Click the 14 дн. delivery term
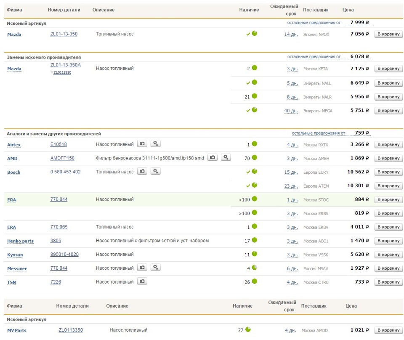The height and width of the screenshot is (340, 404). [x=291, y=35]
